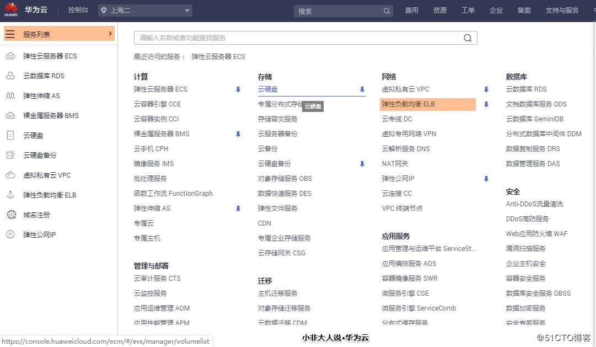Click the 云硬盘 sidebar icon
Screen dimensions: 596x347
pyautogui.click(x=10, y=135)
